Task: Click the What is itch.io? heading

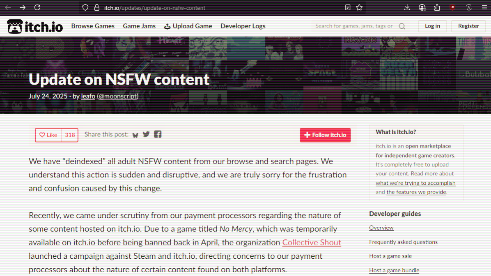Action: (396, 132)
